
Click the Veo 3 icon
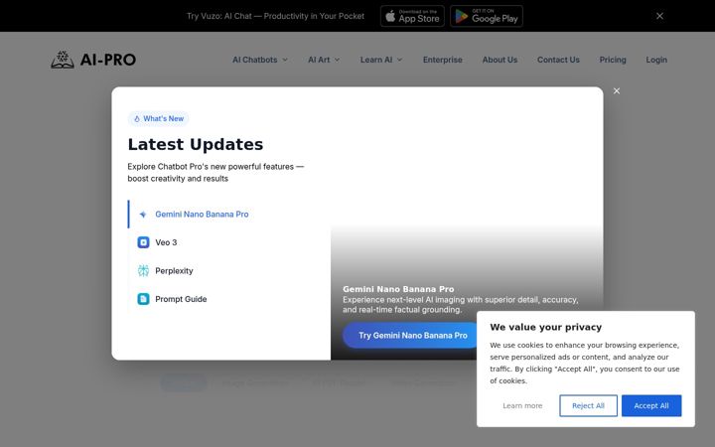coord(143,242)
